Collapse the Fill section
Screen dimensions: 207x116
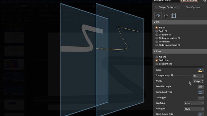pyautogui.click(x=155, y=22)
